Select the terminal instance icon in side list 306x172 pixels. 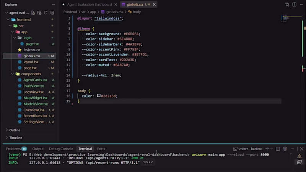click(299, 162)
